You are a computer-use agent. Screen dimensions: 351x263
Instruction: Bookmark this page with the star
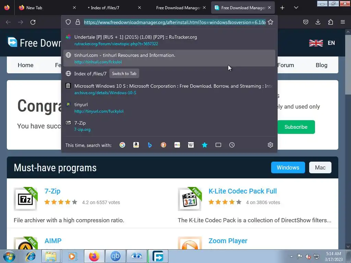(x=270, y=22)
